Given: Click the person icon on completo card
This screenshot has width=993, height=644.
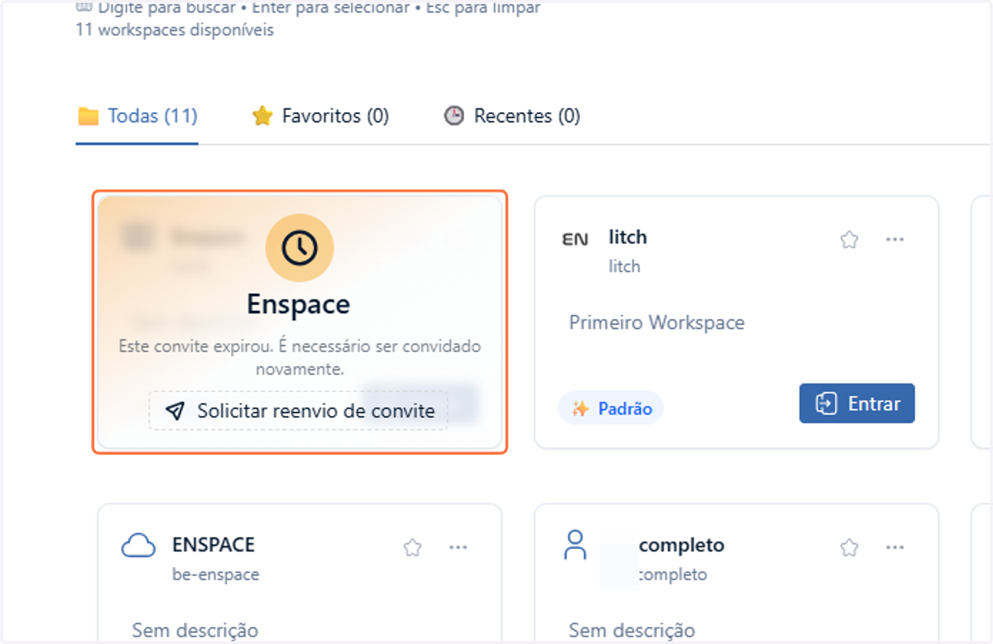Looking at the screenshot, I should pos(574,546).
